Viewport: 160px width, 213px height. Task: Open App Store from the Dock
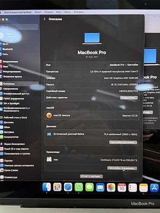pyautogui.click(x=154, y=188)
